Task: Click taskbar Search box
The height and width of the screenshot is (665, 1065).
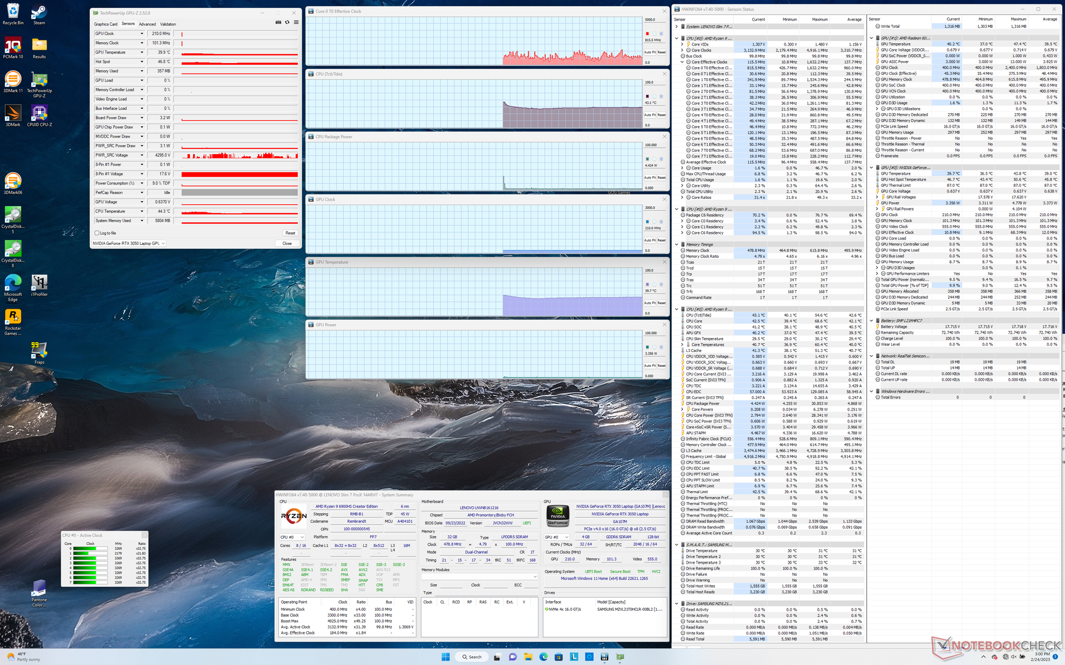Action: pos(472,657)
